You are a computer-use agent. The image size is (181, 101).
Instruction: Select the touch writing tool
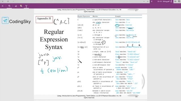coord(9,6)
